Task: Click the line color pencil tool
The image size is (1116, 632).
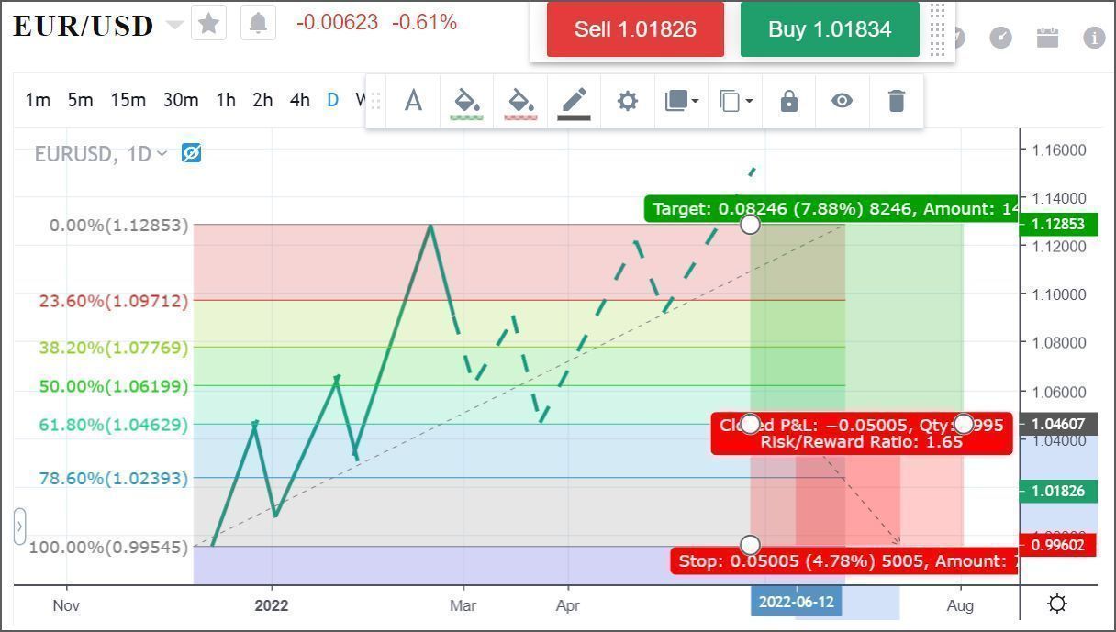Action: 574,100
